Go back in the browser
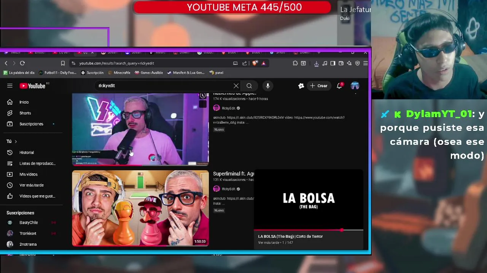Image resolution: width=487 pixels, height=273 pixels. (x=6, y=63)
